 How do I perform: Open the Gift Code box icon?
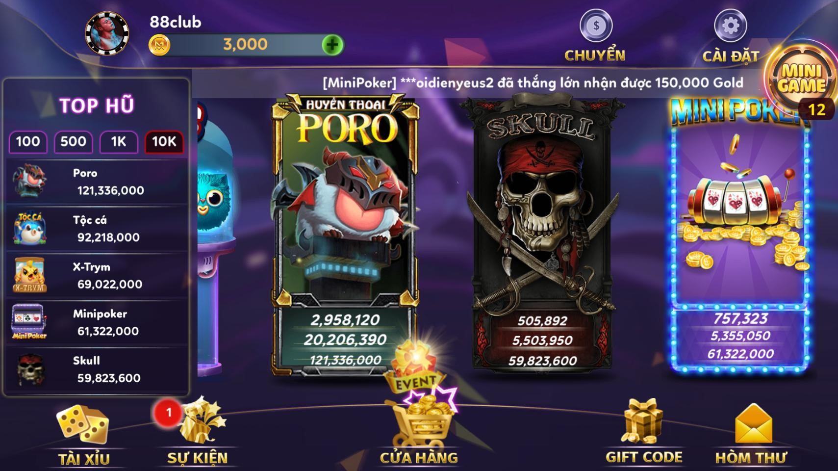[x=642, y=421]
